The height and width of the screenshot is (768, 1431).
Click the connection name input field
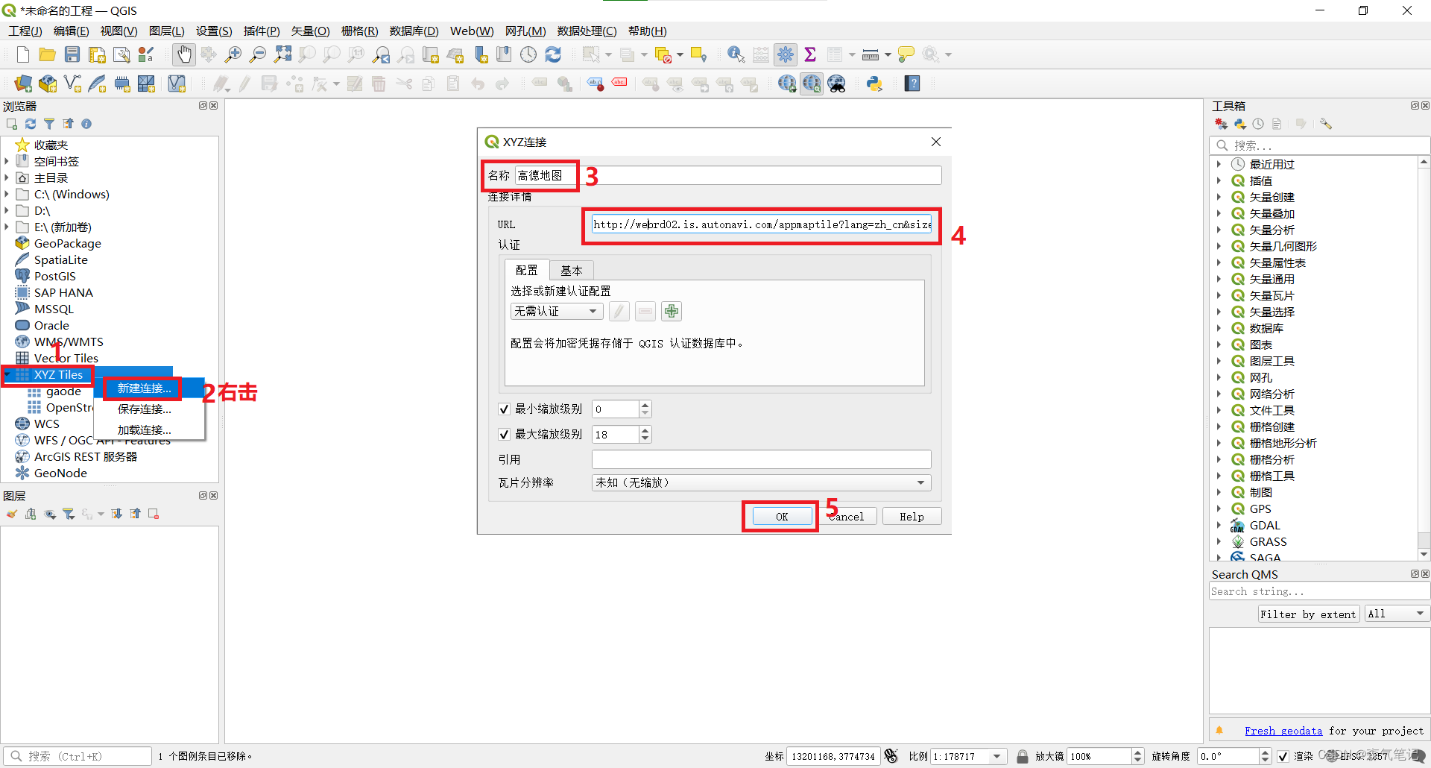(728, 175)
